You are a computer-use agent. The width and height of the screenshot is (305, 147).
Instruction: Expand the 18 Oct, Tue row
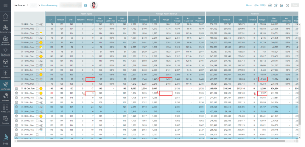coord(17,88)
